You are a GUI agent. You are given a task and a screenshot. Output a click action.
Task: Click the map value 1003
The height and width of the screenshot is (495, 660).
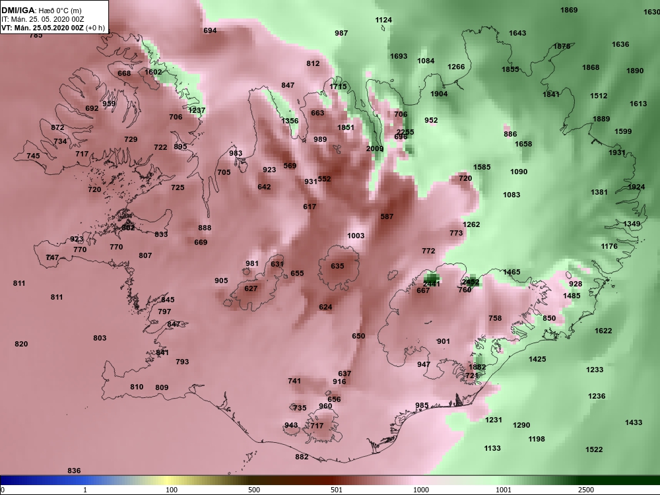pos(356,236)
